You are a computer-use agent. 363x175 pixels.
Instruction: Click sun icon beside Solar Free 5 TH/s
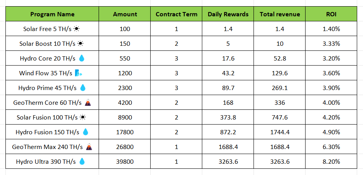[77, 29]
